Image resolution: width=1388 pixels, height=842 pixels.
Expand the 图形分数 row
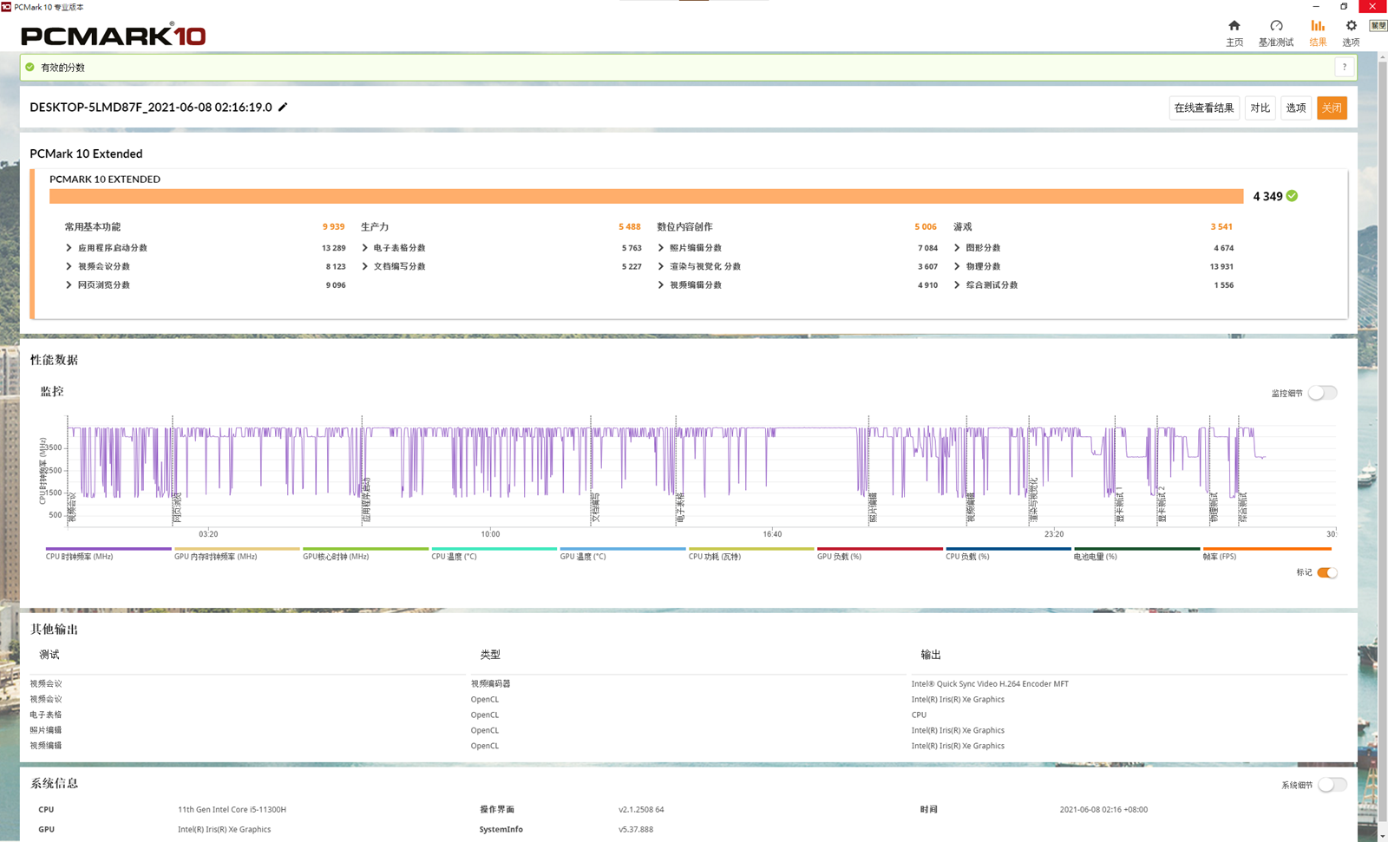tap(957, 248)
